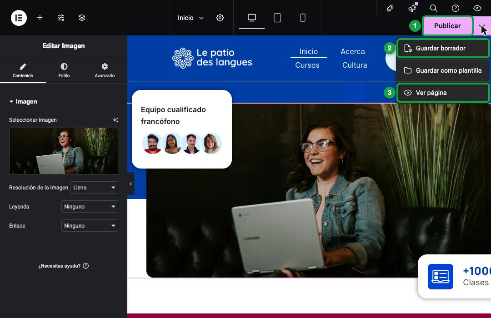491x318 pixels.
Task: Click the AI sparkle icon beside Seleccionar imagen
Action: [115, 120]
